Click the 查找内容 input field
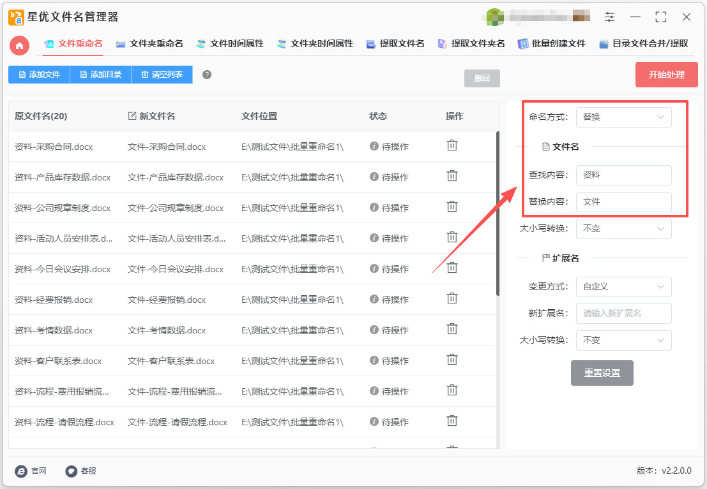The height and width of the screenshot is (489, 707). pos(623,175)
